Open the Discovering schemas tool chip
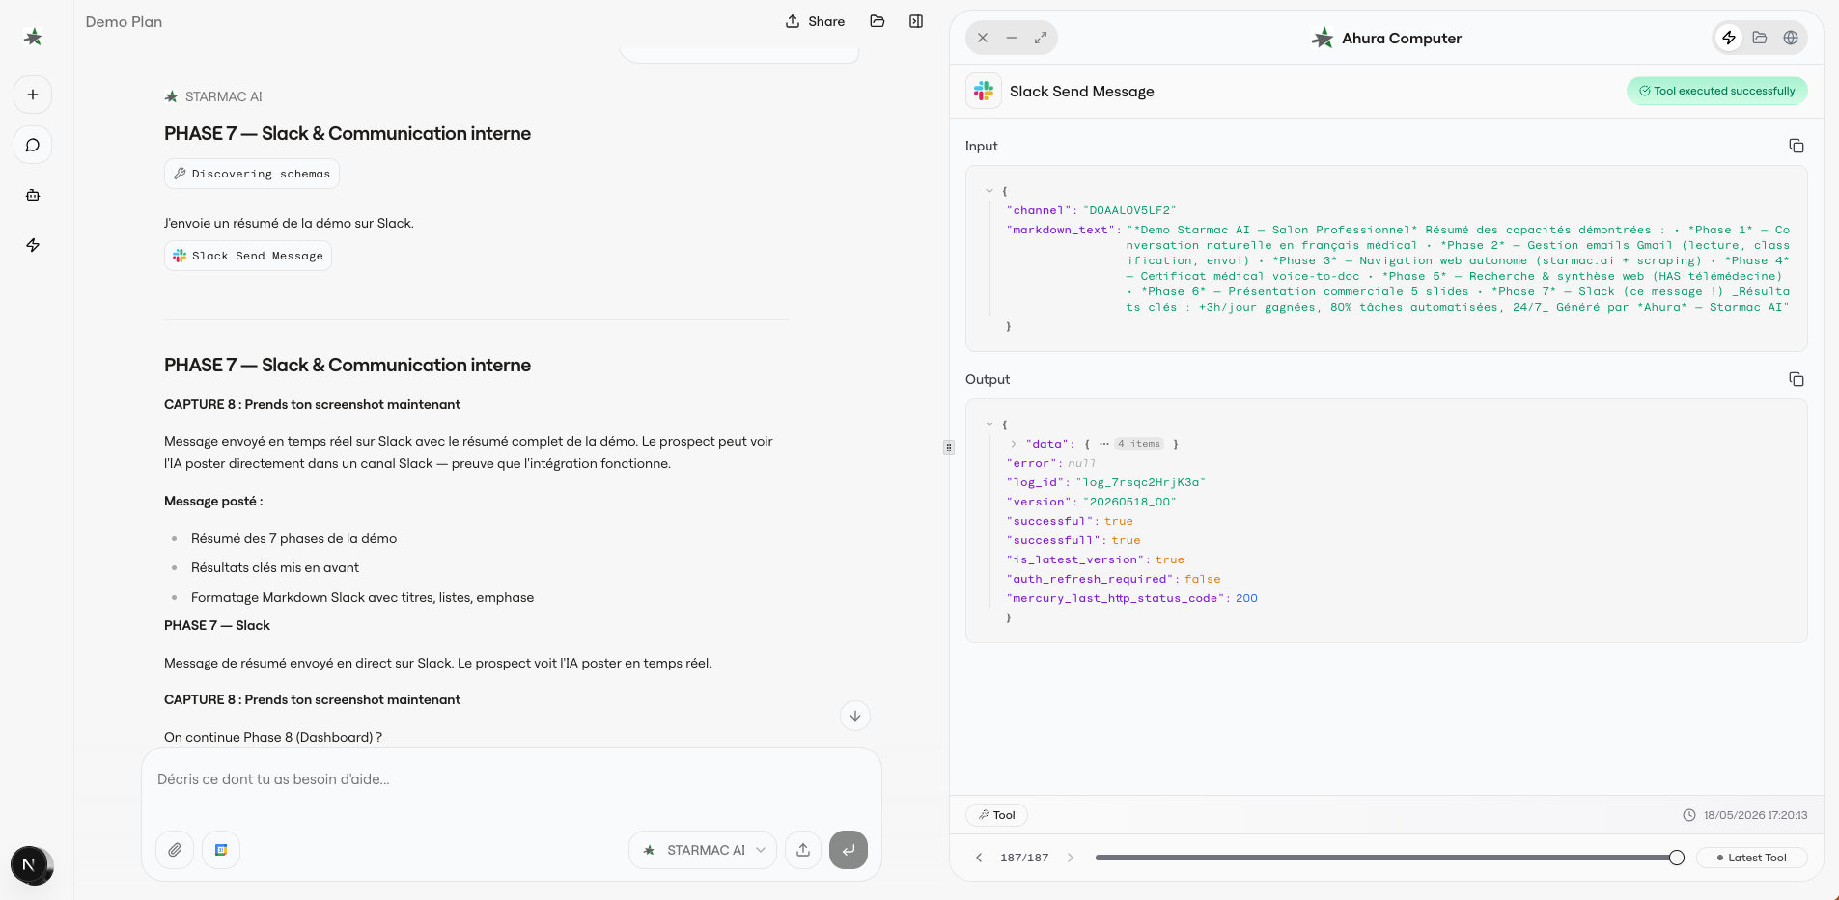Image resolution: width=1839 pixels, height=900 pixels. click(252, 174)
